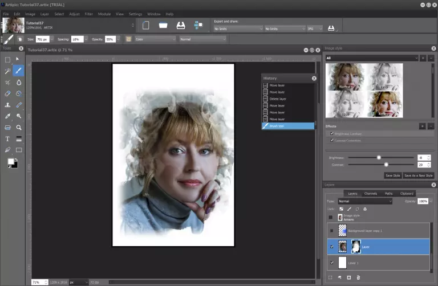
Task: Open the layer Type blend mode dropdown
Action: coord(365,201)
